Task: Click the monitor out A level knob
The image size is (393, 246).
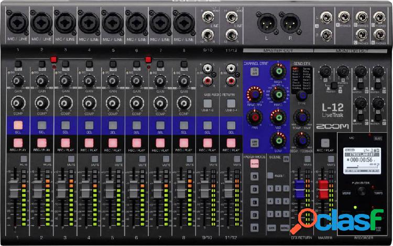Action: (x=325, y=71)
